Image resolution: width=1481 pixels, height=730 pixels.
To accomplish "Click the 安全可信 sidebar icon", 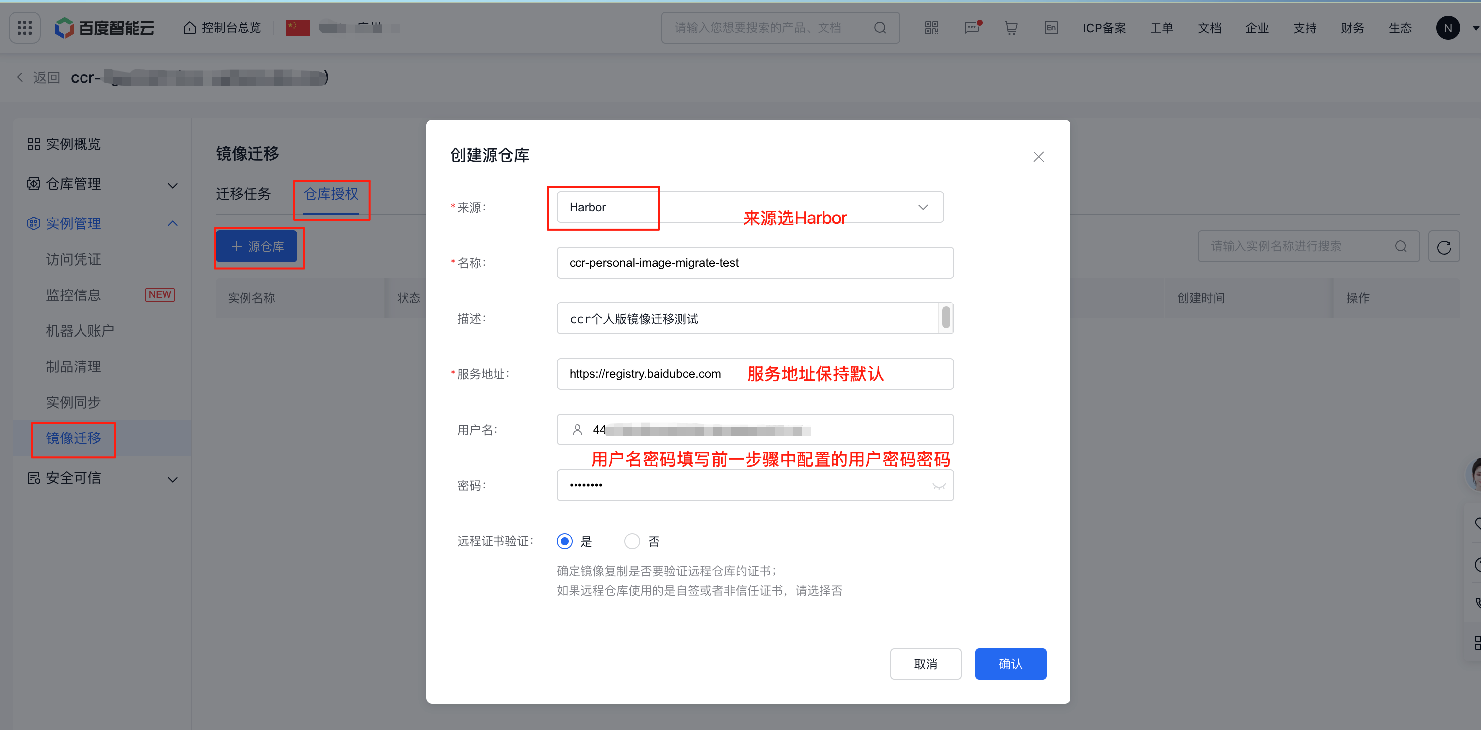I will click(x=33, y=478).
